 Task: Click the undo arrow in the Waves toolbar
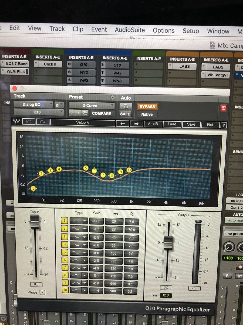click(29, 122)
